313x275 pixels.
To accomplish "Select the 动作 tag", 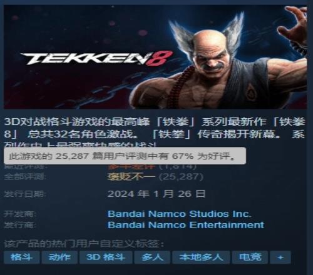I will click(59, 257).
